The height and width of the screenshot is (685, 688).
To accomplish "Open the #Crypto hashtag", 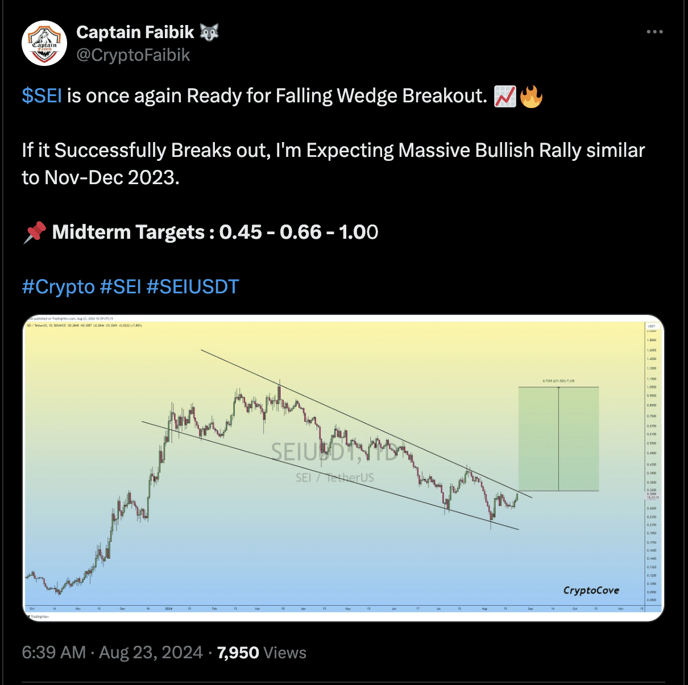I will tap(58, 287).
